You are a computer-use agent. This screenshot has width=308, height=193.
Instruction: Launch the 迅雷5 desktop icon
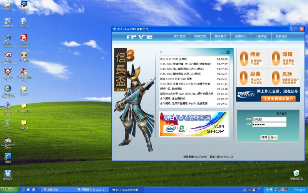pyautogui.click(x=8, y=158)
